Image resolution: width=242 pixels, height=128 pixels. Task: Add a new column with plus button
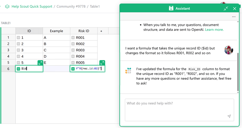coord(101,31)
